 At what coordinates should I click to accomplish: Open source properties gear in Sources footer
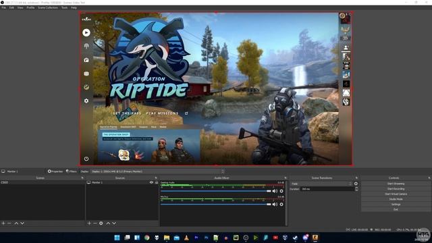(101, 223)
